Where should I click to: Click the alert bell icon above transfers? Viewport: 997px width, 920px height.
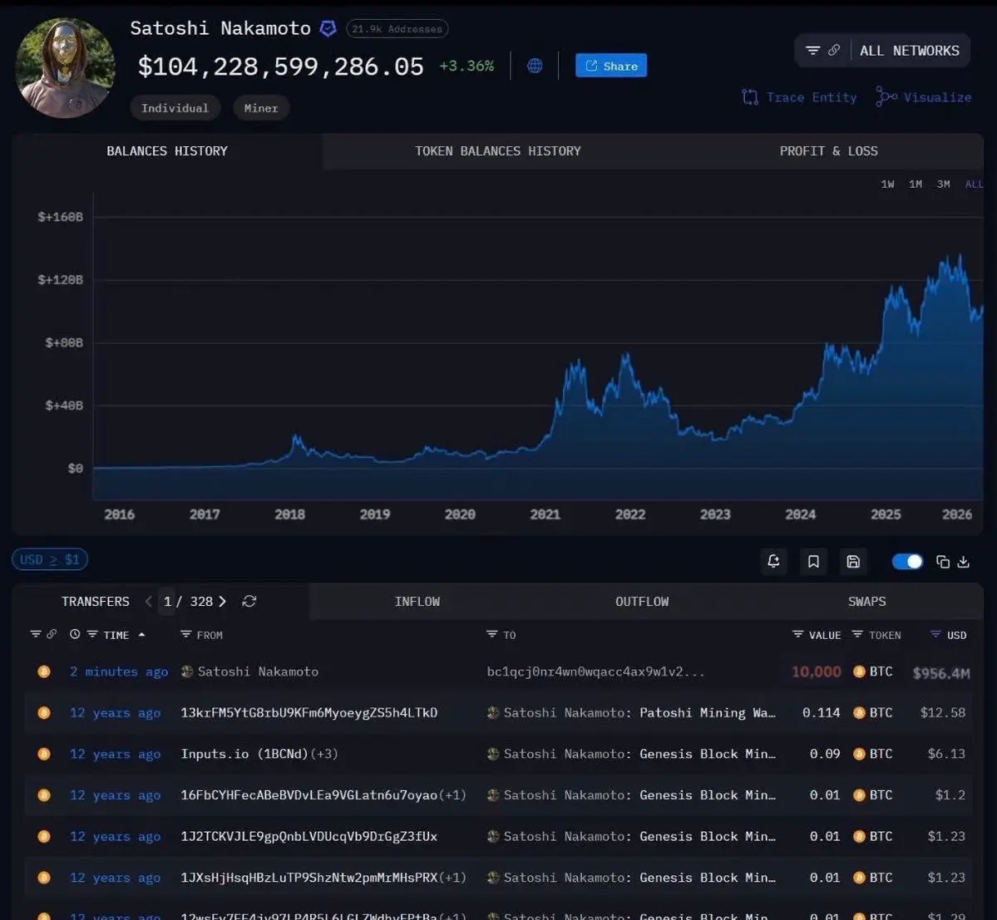773,562
